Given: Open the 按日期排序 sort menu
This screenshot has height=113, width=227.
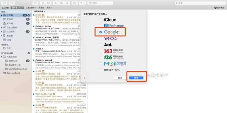Looking at the screenshot, I should (40, 11).
